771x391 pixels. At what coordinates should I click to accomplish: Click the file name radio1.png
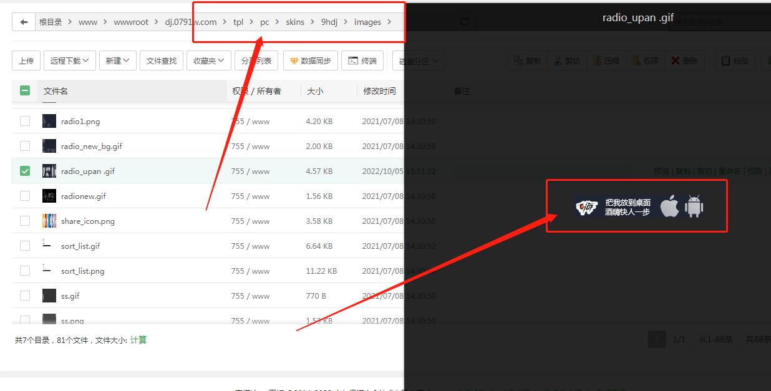80,121
